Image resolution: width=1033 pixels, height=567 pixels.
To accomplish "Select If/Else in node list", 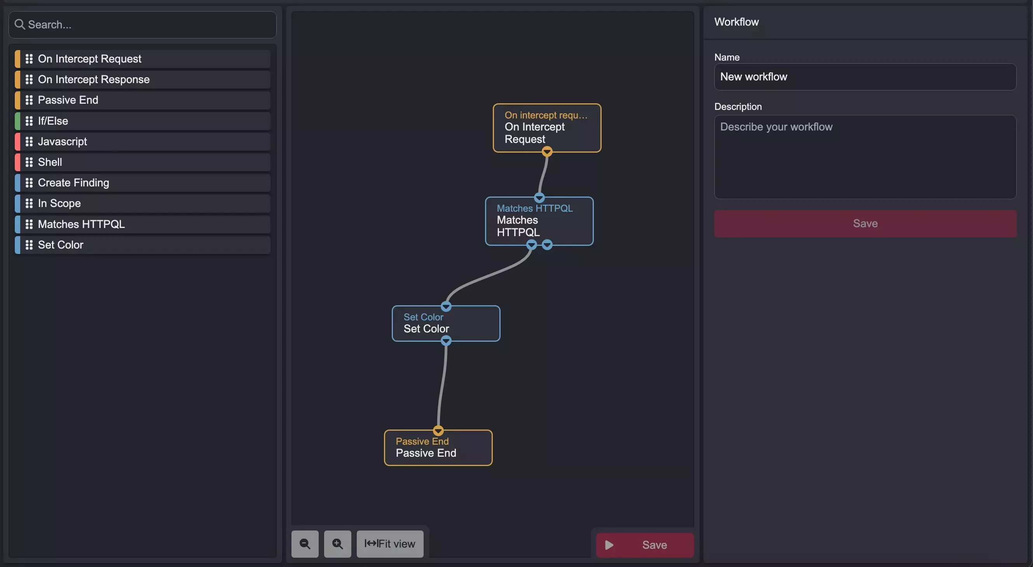I will tap(142, 121).
